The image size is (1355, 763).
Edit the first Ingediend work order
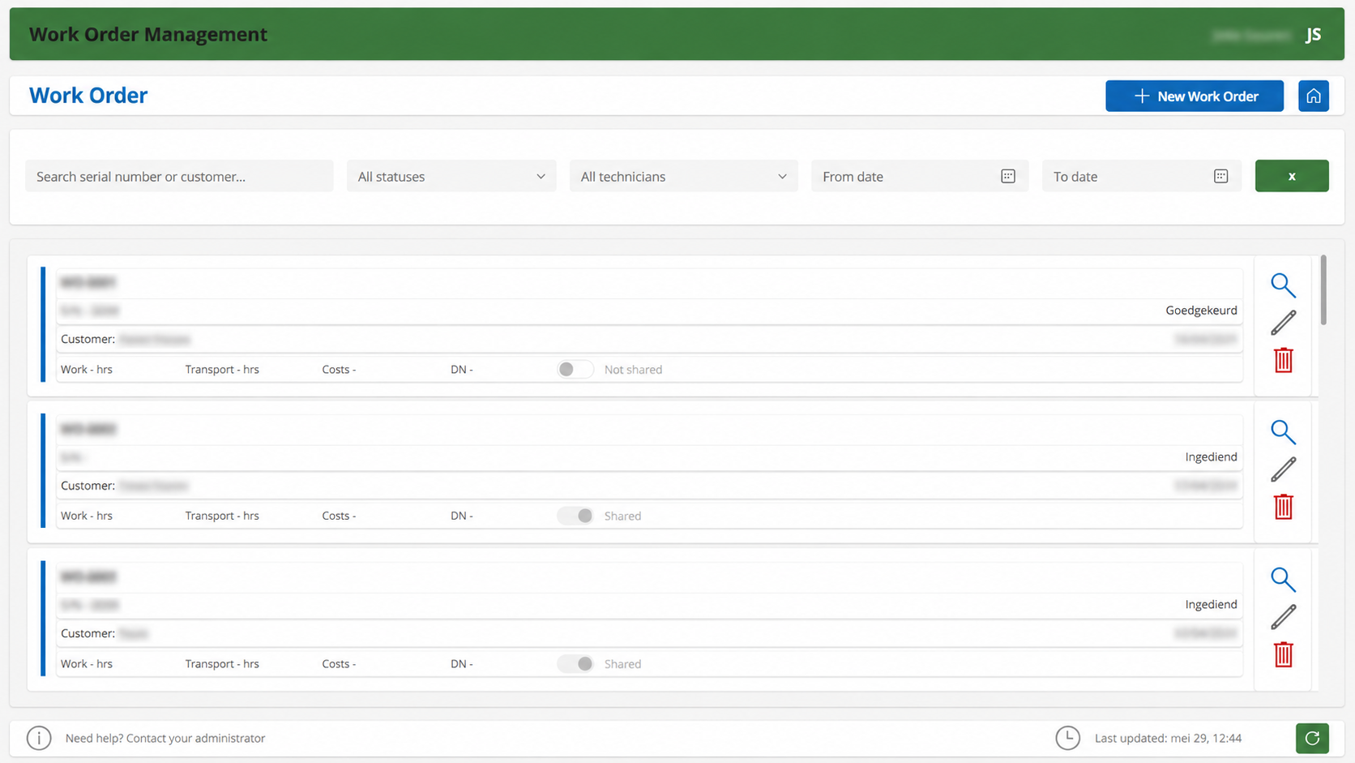(1283, 469)
